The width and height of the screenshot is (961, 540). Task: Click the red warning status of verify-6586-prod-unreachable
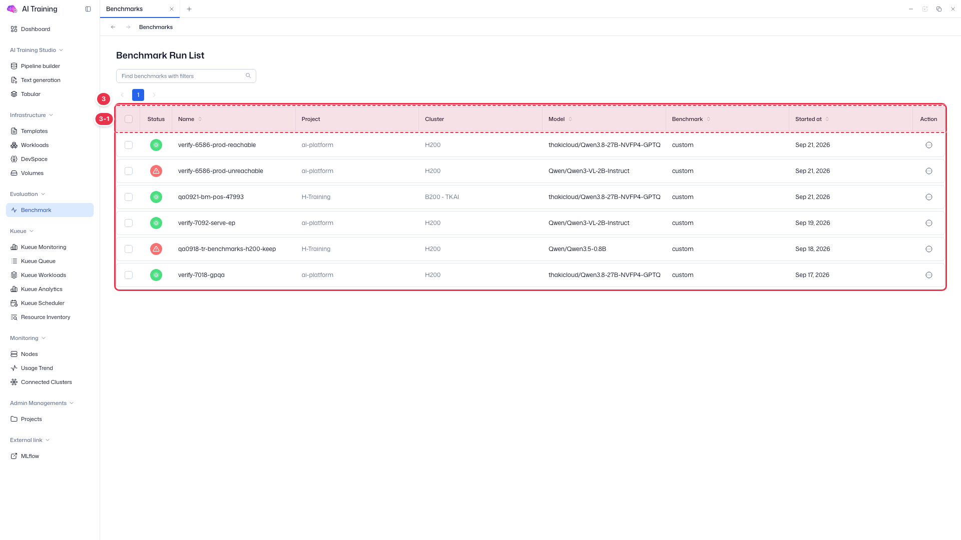coord(156,171)
